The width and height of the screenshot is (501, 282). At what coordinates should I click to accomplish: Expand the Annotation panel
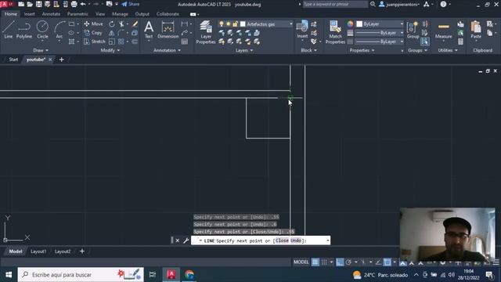tap(167, 50)
